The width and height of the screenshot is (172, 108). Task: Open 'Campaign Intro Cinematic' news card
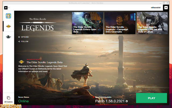(x=120, y=23)
